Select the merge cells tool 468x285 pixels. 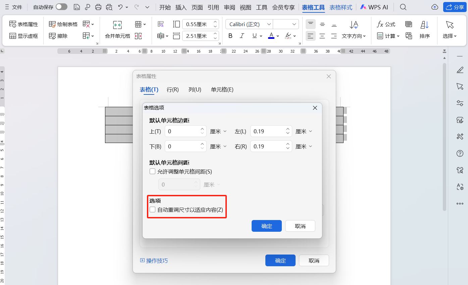[x=117, y=29]
